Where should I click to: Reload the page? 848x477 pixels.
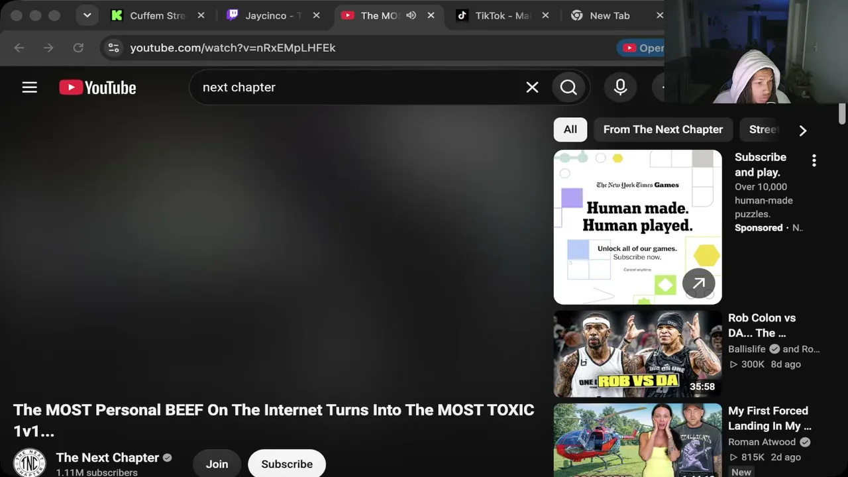(x=78, y=48)
